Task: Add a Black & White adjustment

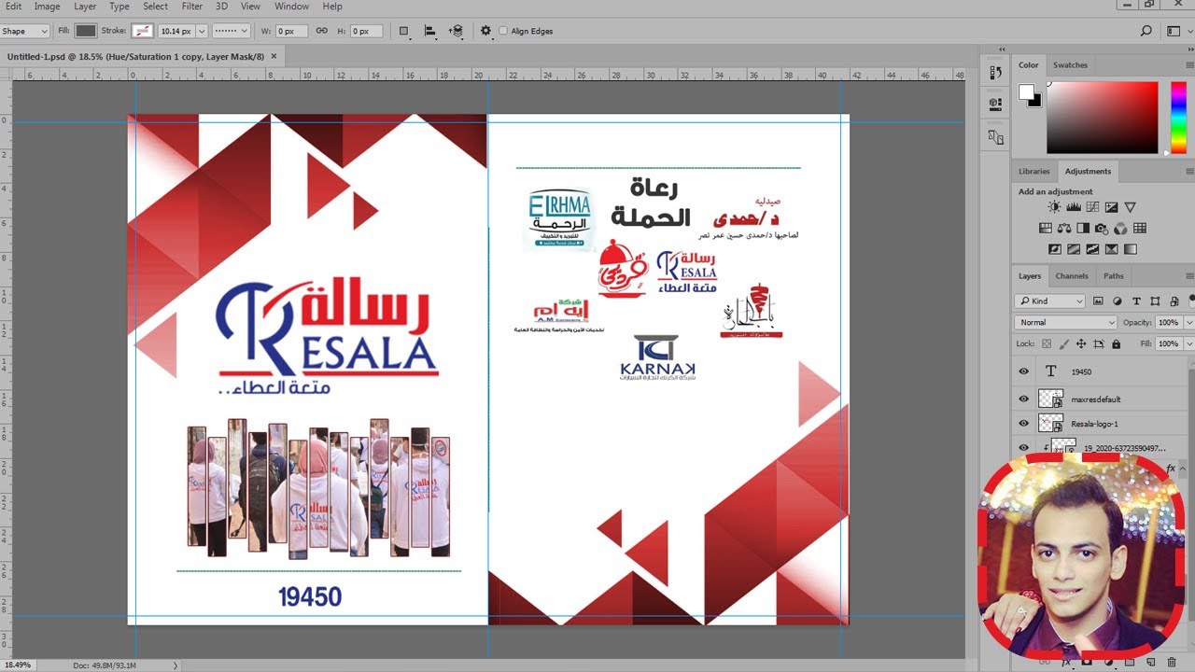Action: [x=1083, y=228]
